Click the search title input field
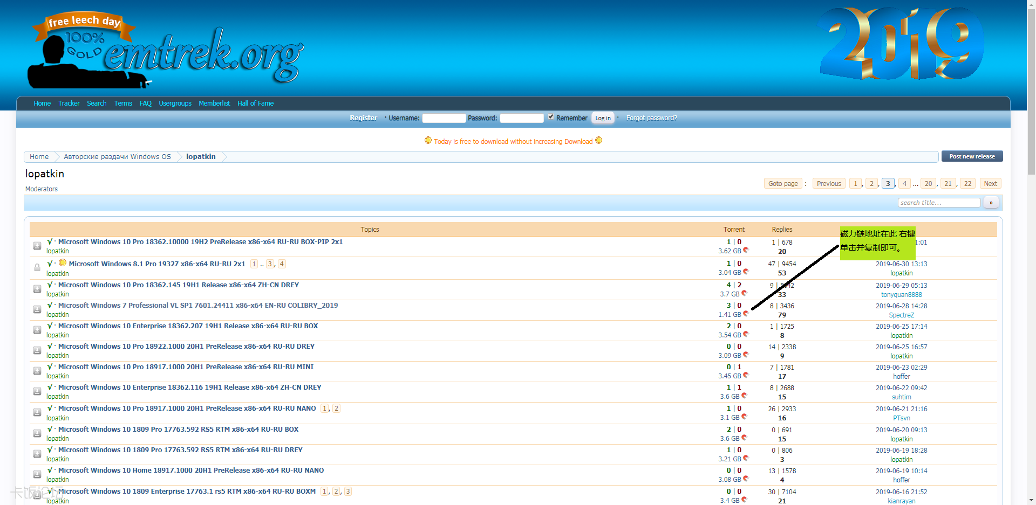Screen dimensions: 1036x505 [939, 203]
